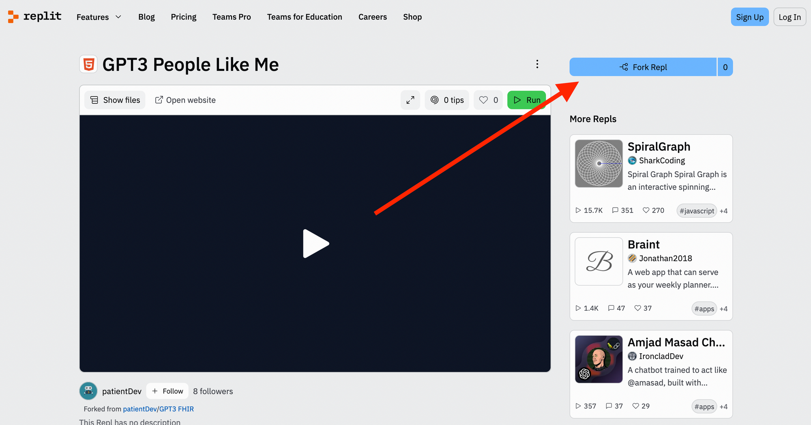Click Braint likes count 37
This screenshot has height=425, width=811.
pyautogui.click(x=643, y=308)
